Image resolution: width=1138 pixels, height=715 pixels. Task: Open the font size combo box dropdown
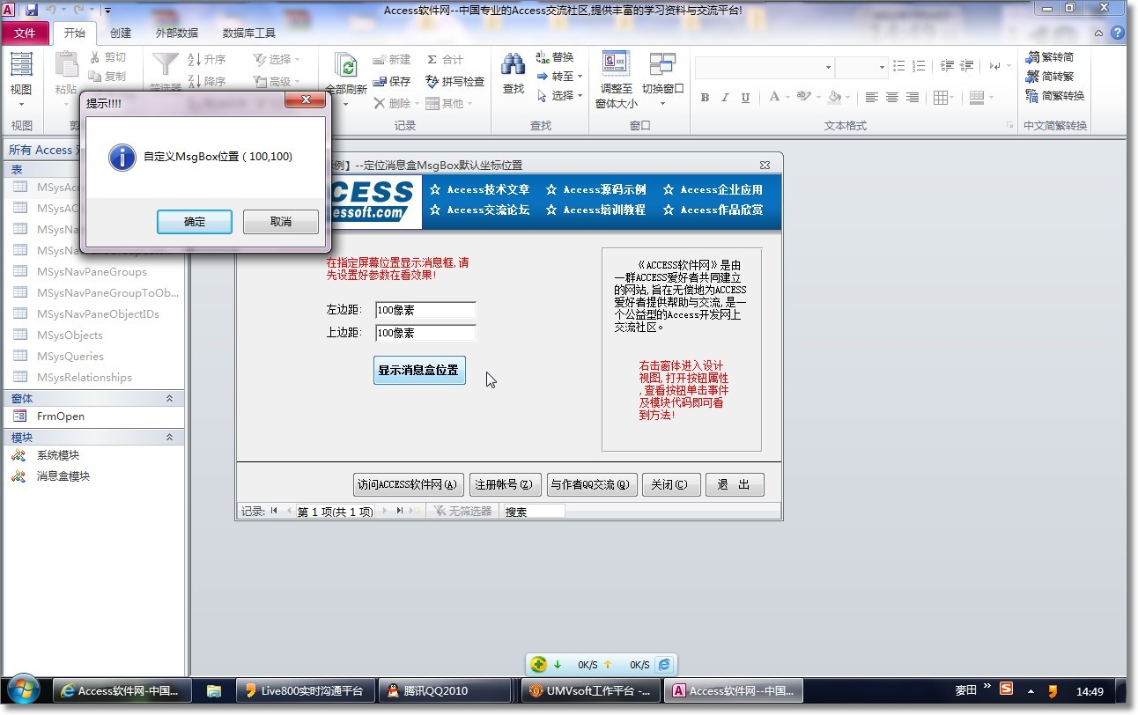(882, 67)
